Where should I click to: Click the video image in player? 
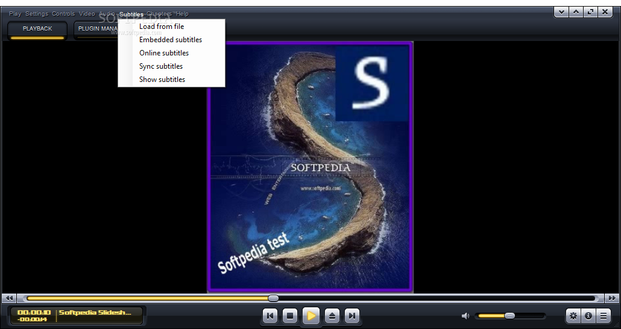[x=310, y=167]
